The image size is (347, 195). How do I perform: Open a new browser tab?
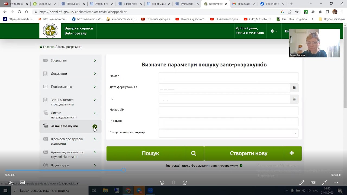pyautogui.click(x=291, y=4)
